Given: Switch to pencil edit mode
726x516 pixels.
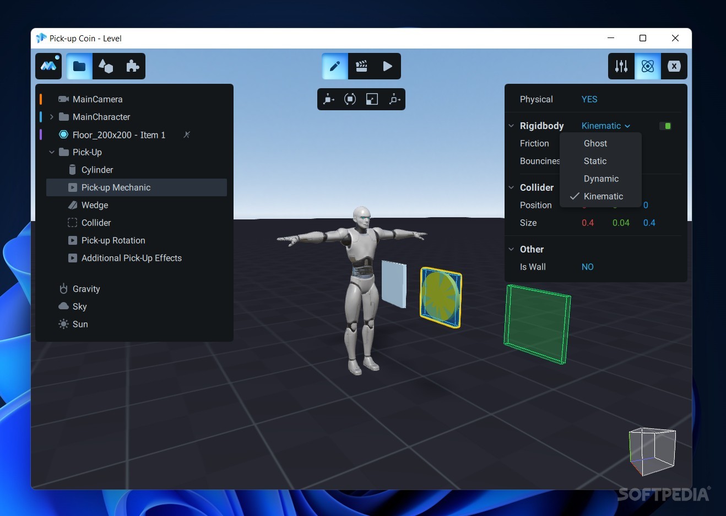Looking at the screenshot, I should pos(335,66).
